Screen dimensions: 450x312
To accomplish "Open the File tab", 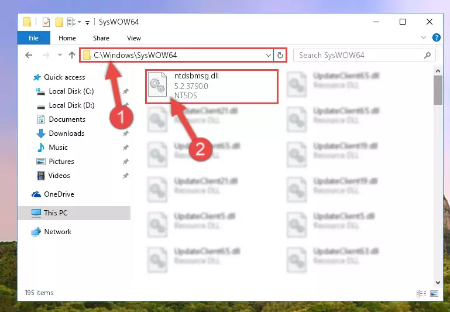I will [33, 38].
